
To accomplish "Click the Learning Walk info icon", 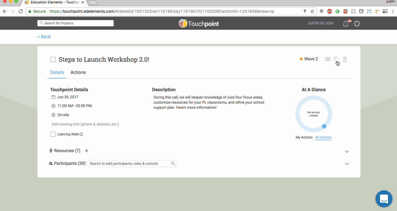I will pos(81,134).
